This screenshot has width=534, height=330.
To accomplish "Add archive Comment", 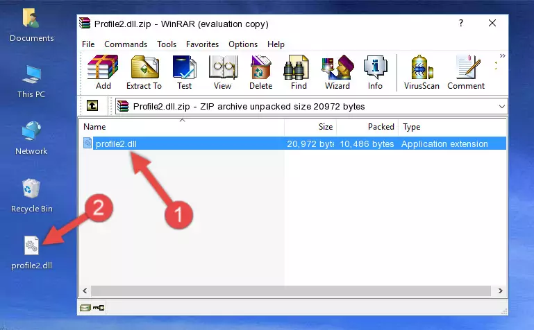I will coord(466,72).
